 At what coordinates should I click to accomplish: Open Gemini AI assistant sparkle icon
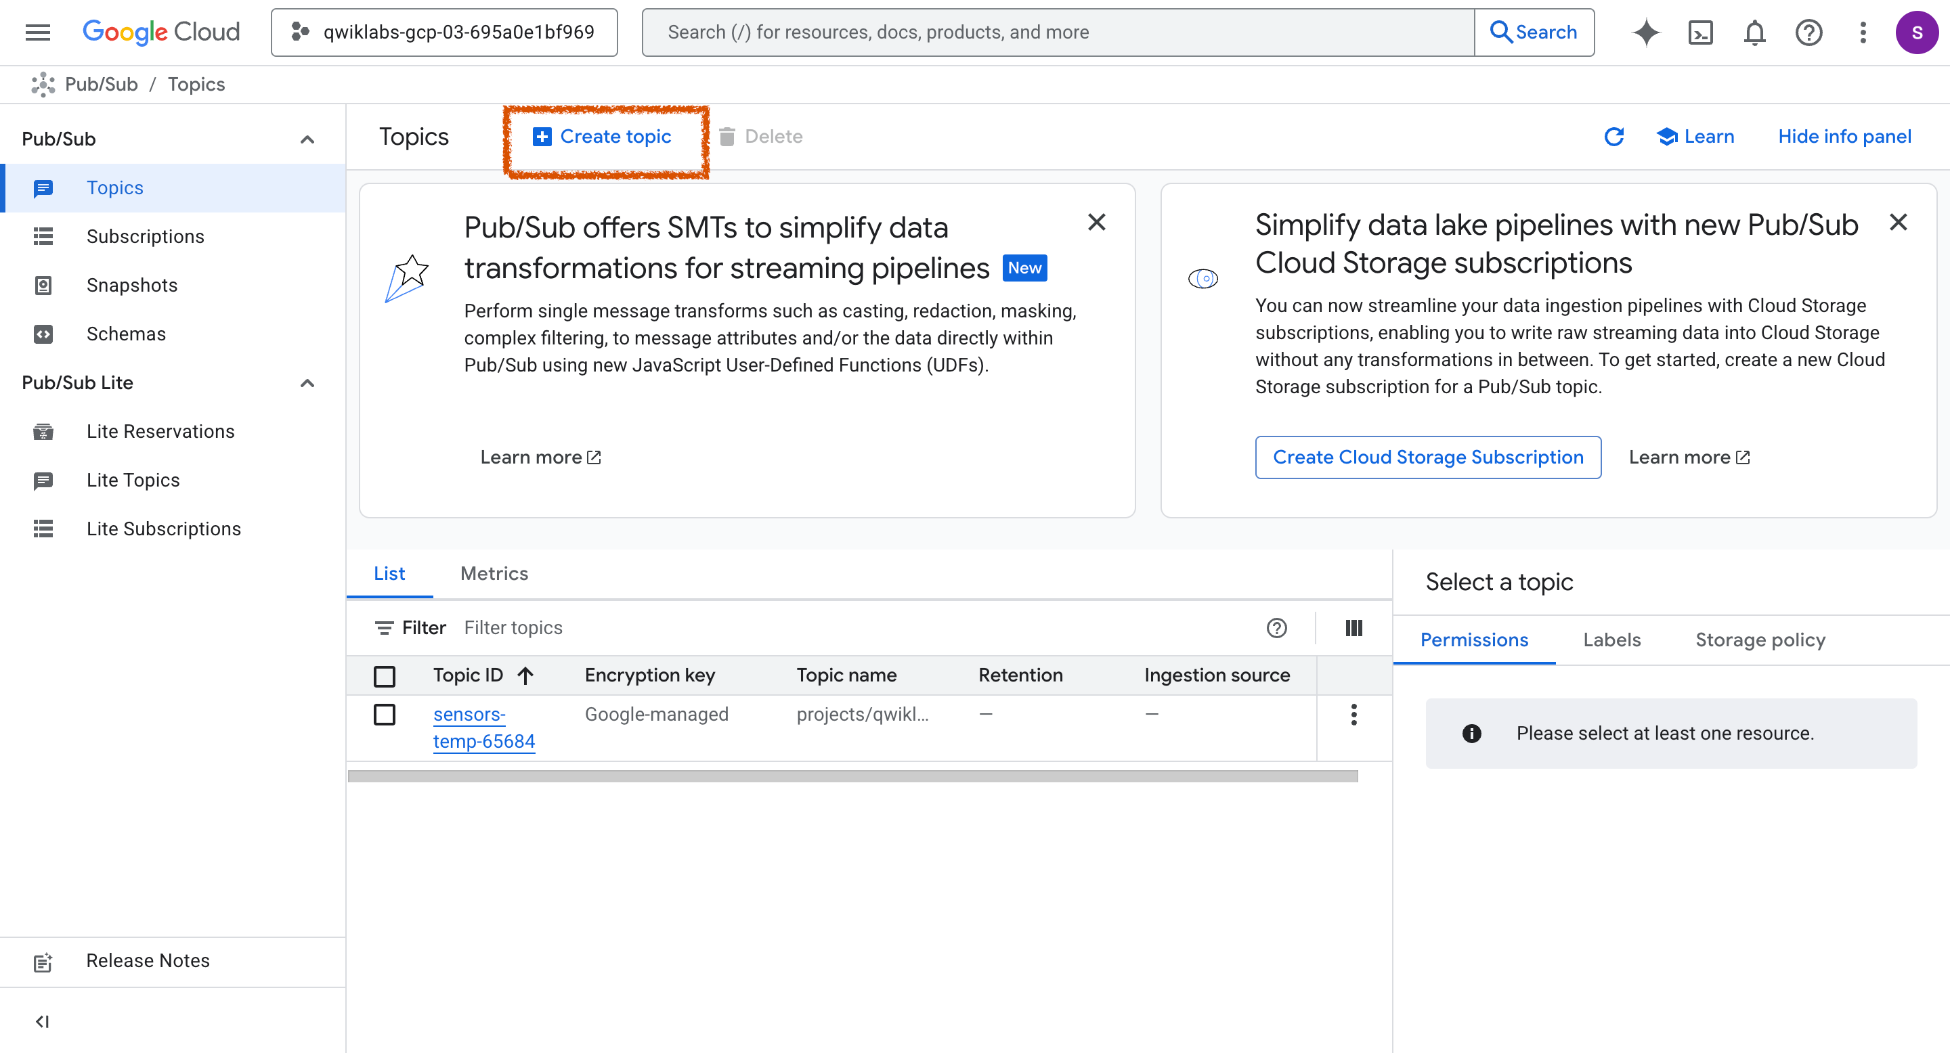pos(1646,32)
